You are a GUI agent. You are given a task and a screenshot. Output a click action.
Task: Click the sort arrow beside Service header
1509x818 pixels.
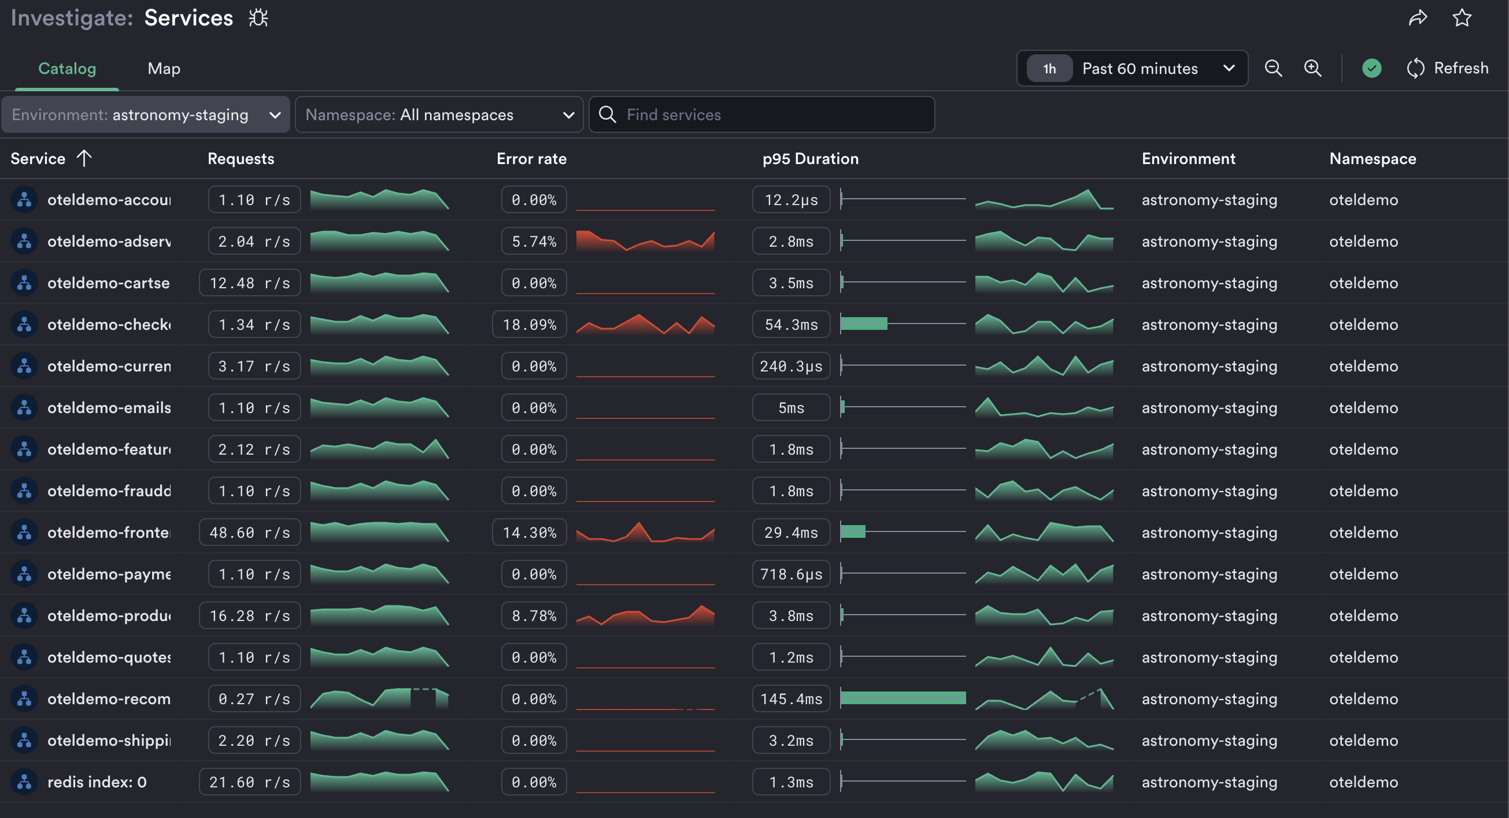click(x=84, y=158)
